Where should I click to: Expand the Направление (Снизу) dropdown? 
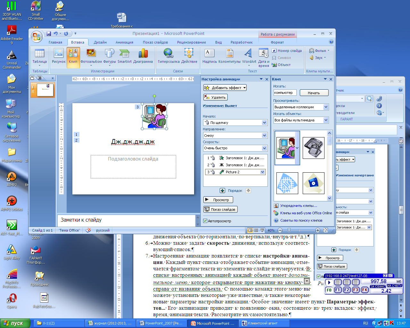[x=265, y=135]
